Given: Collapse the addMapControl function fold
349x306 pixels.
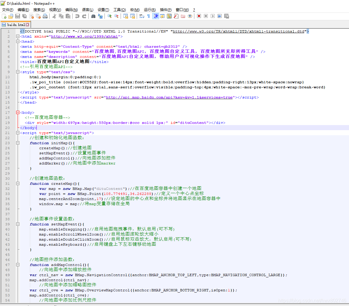Looking at the screenshot, I should tap(18, 265).
